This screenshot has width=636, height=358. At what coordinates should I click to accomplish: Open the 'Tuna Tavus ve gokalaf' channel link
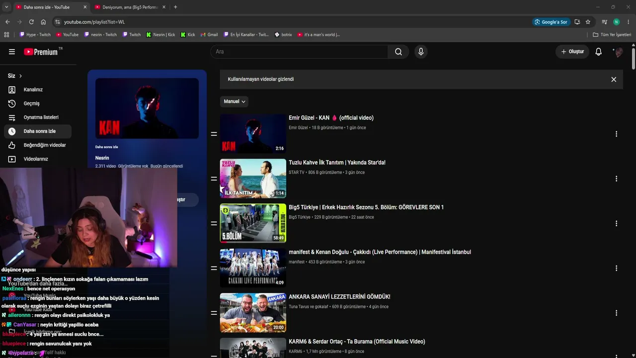click(x=309, y=307)
